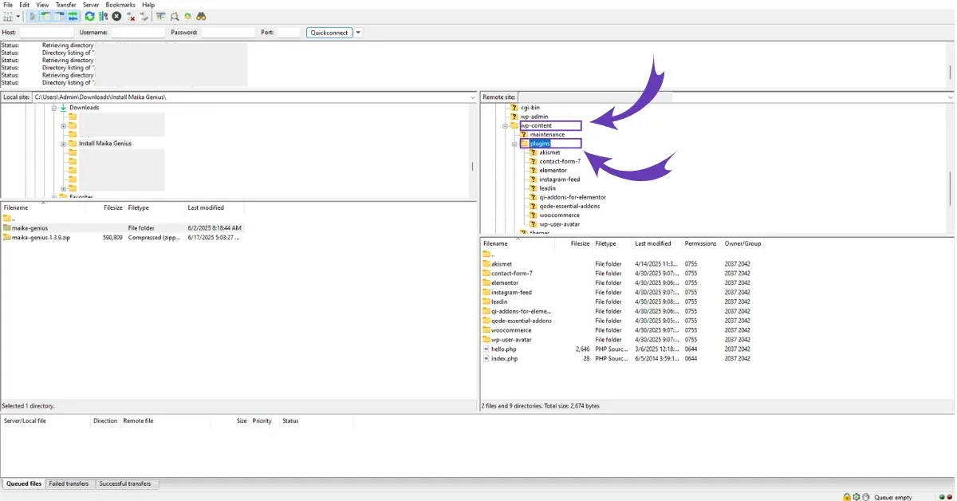957x501 pixels.
Task: Click the Port input field
Action: tap(289, 33)
